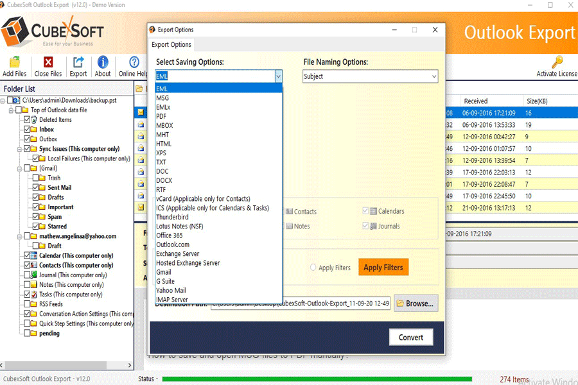The width and height of the screenshot is (578, 385).
Task: Click the Destination Path text field
Action: pos(301,304)
